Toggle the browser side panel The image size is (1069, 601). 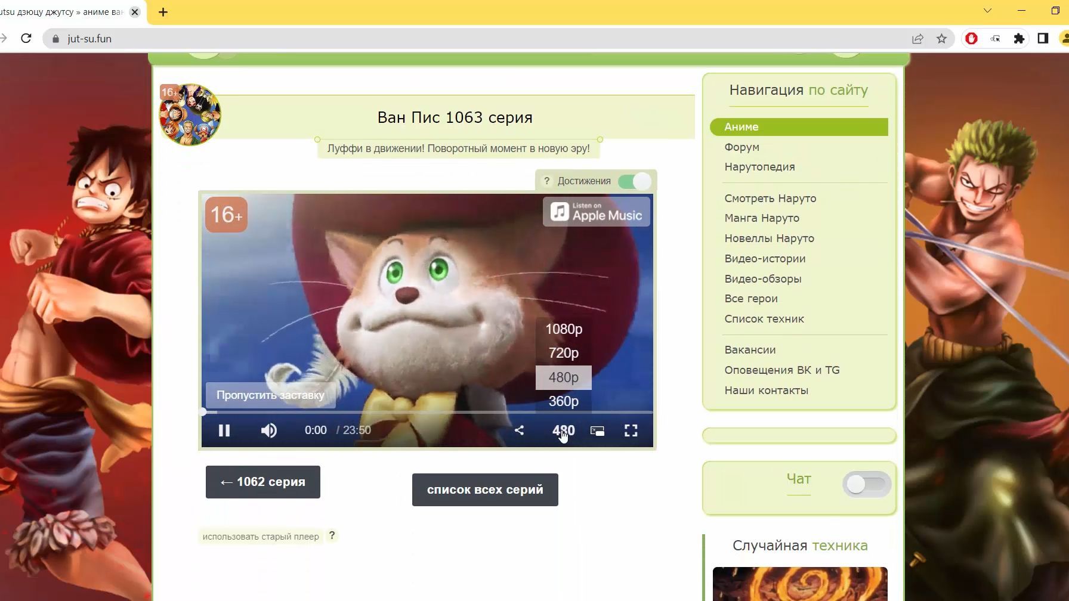pos(1043,39)
